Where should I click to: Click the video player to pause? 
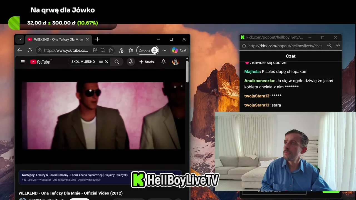100,116
